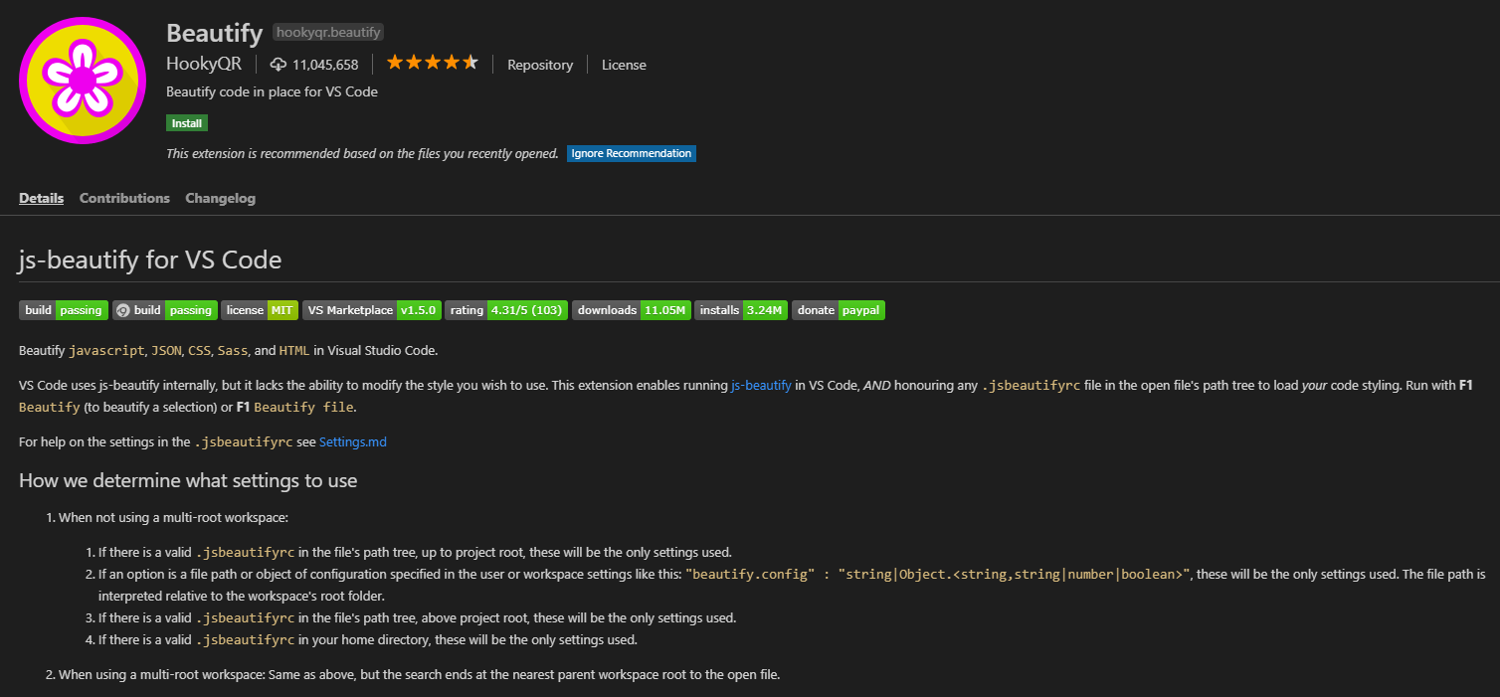Click the 'Sass' code word in the intro

(233, 350)
